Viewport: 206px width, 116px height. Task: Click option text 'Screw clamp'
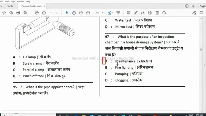[x=33, y=63]
